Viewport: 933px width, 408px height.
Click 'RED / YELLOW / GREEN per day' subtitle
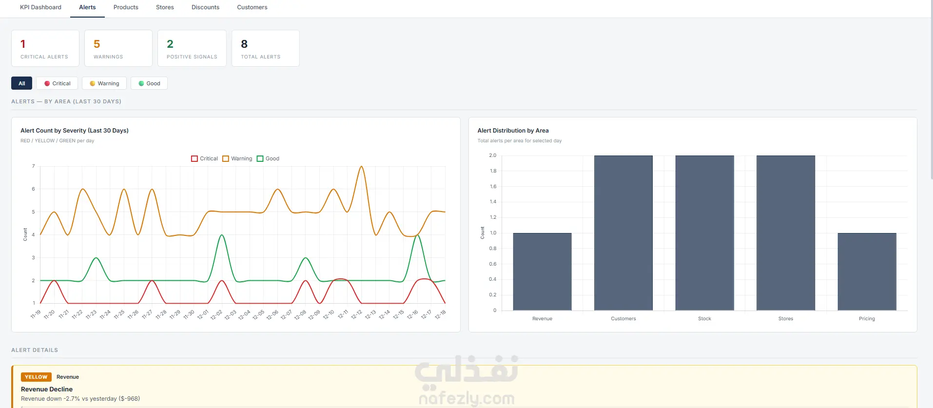click(x=58, y=140)
